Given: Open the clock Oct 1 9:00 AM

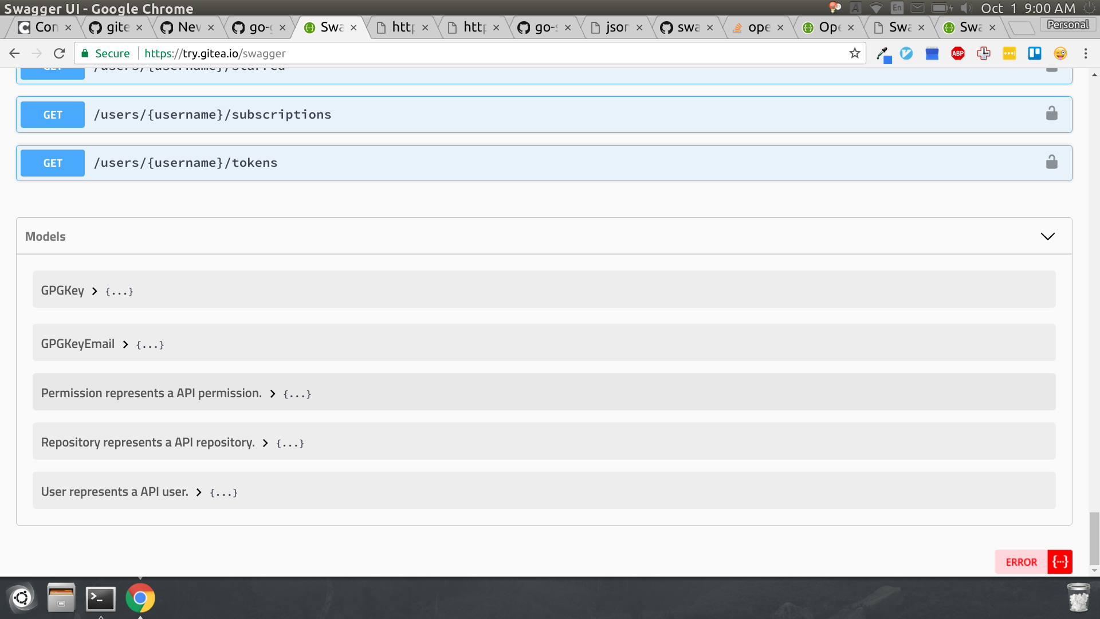Looking at the screenshot, I should click(1028, 8).
